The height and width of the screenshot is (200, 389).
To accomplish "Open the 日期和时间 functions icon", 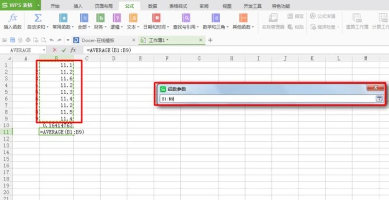I will tap(156, 18).
